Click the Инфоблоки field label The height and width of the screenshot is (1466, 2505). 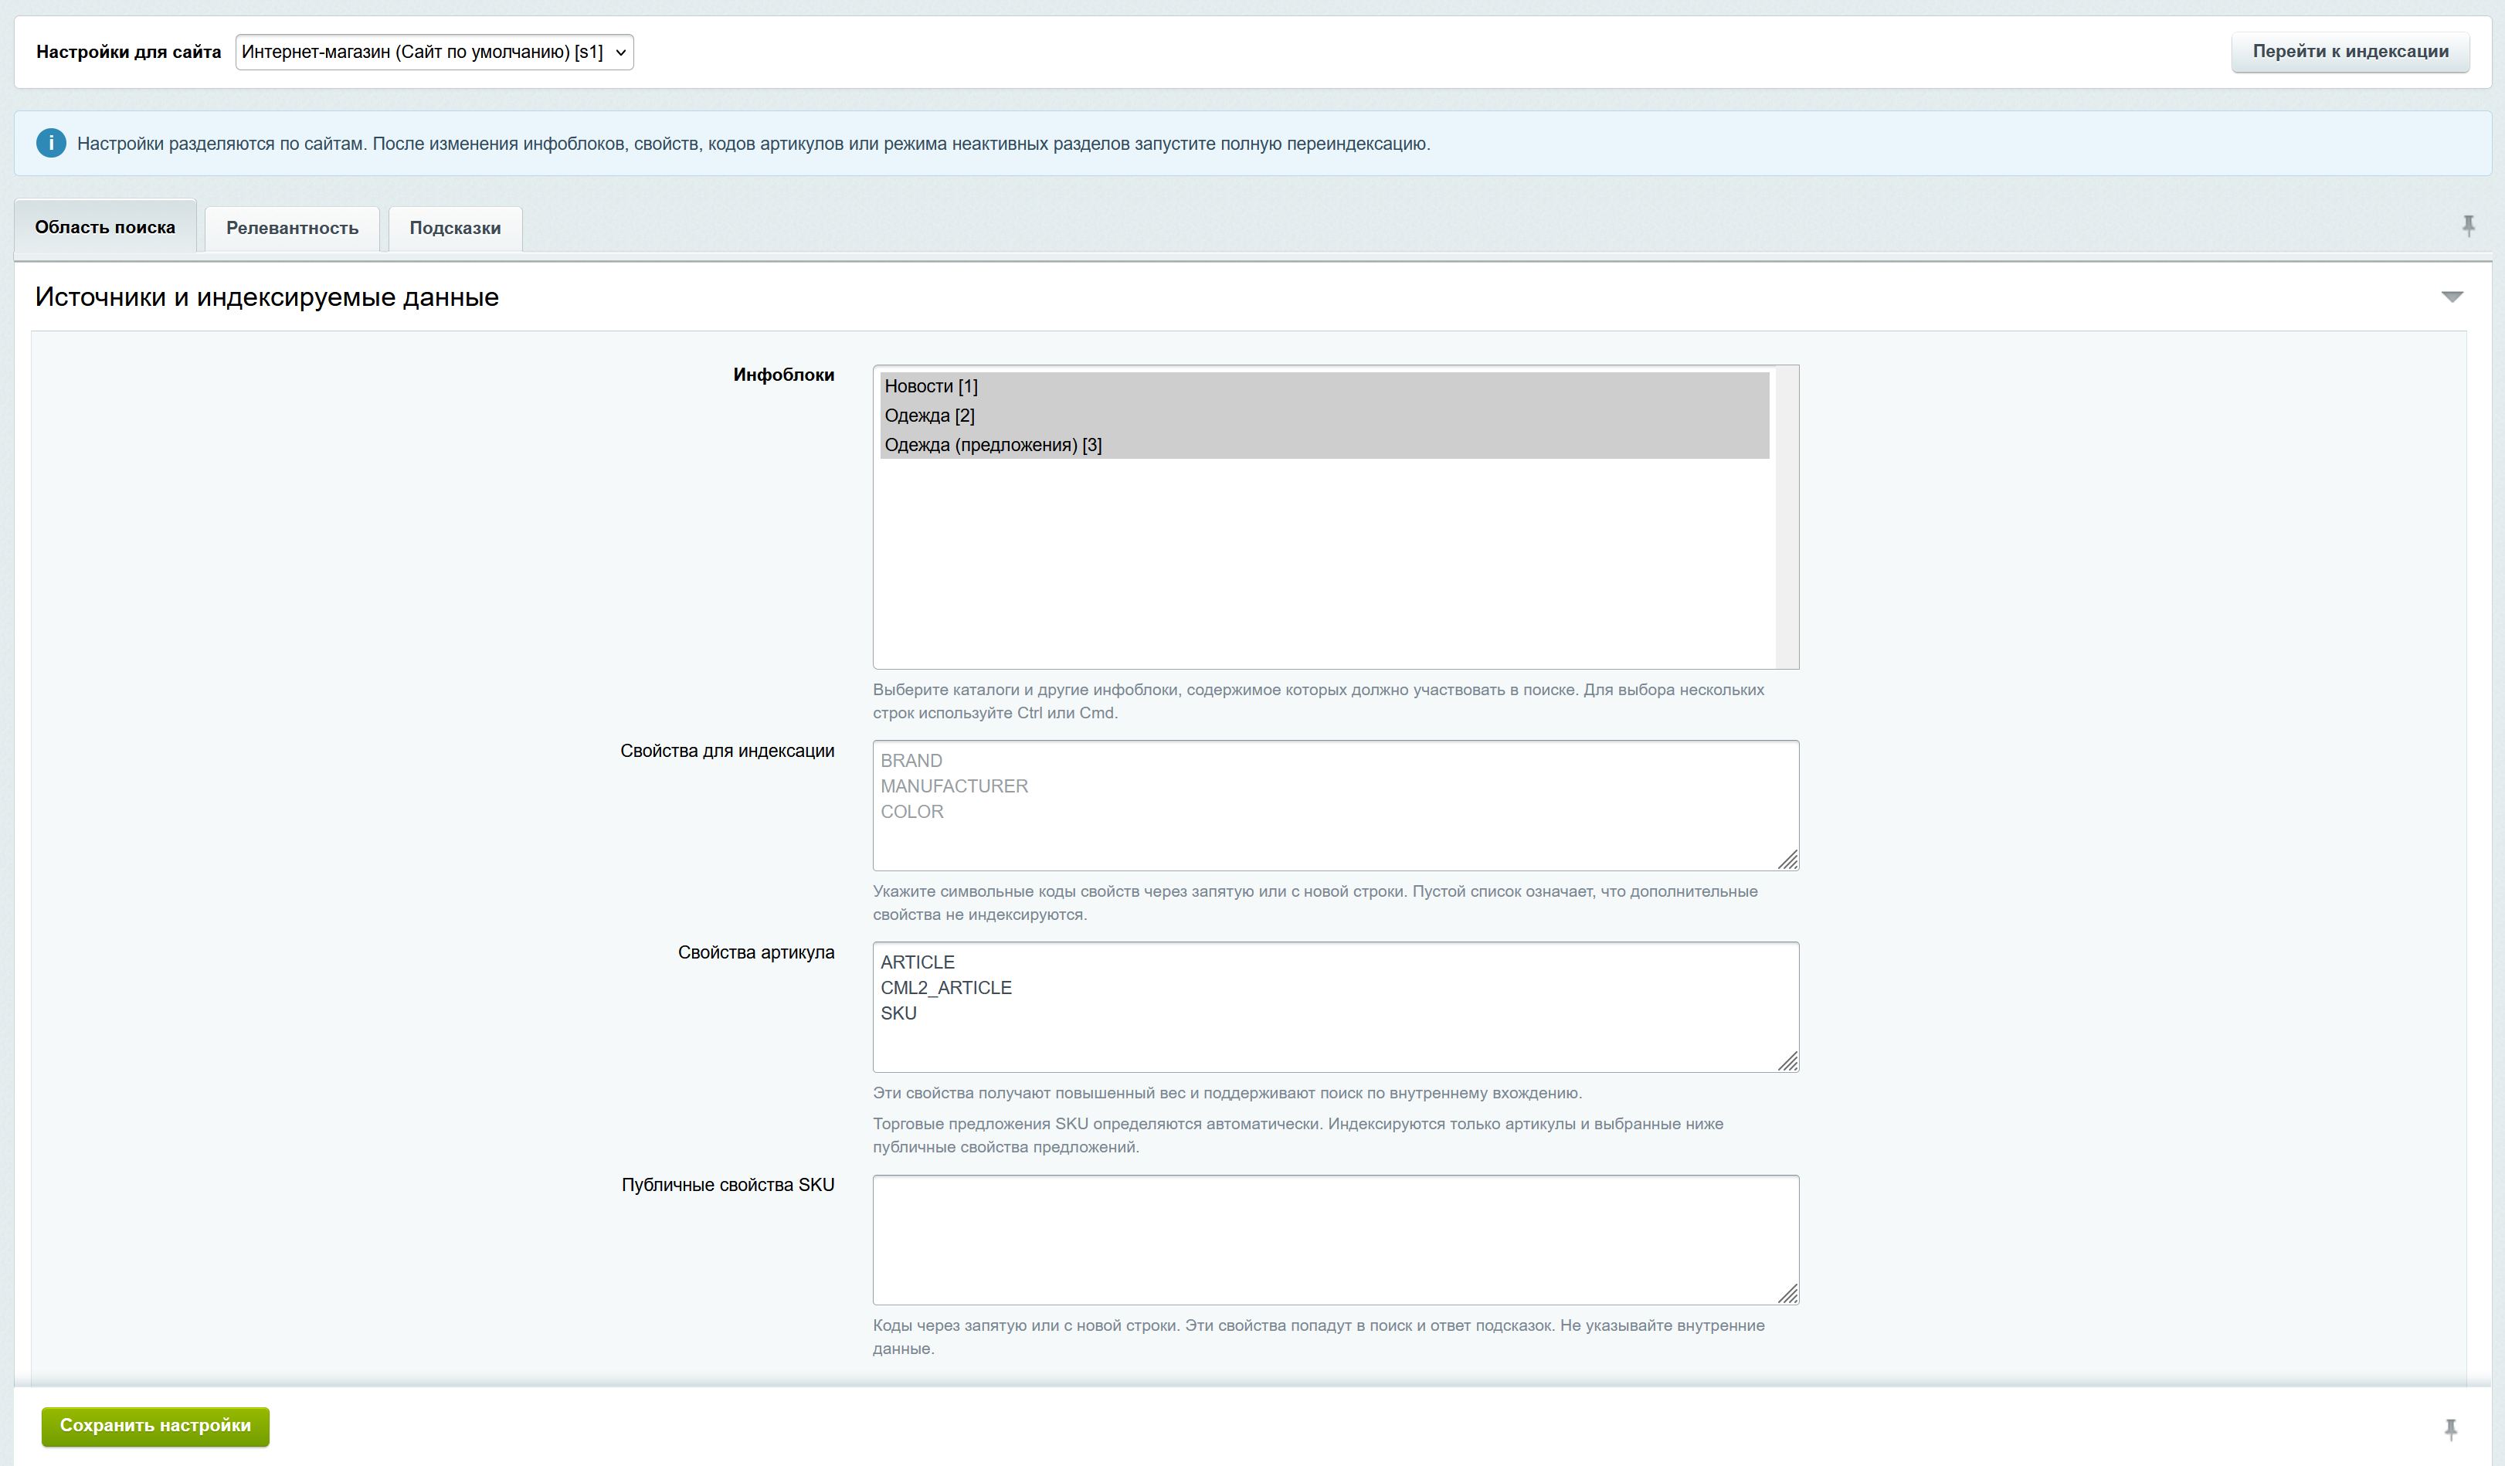click(783, 375)
